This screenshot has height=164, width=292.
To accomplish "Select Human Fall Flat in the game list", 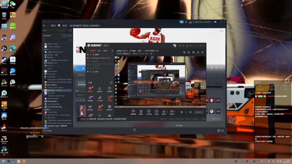I will (57, 60).
